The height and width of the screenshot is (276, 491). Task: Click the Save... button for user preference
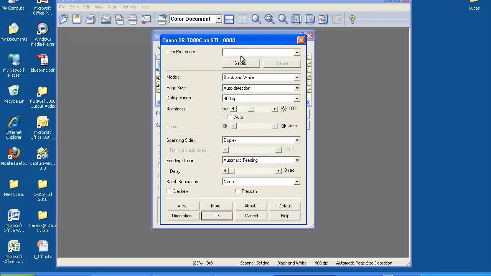(x=241, y=63)
